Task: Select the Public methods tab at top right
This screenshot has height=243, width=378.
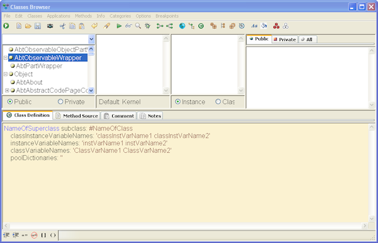Action: coord(259,39)
